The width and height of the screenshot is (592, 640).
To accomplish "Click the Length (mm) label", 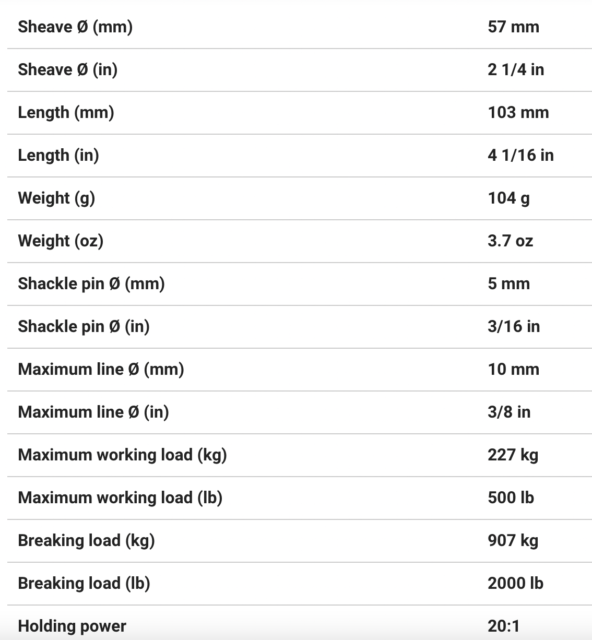I will click(66, 112).
